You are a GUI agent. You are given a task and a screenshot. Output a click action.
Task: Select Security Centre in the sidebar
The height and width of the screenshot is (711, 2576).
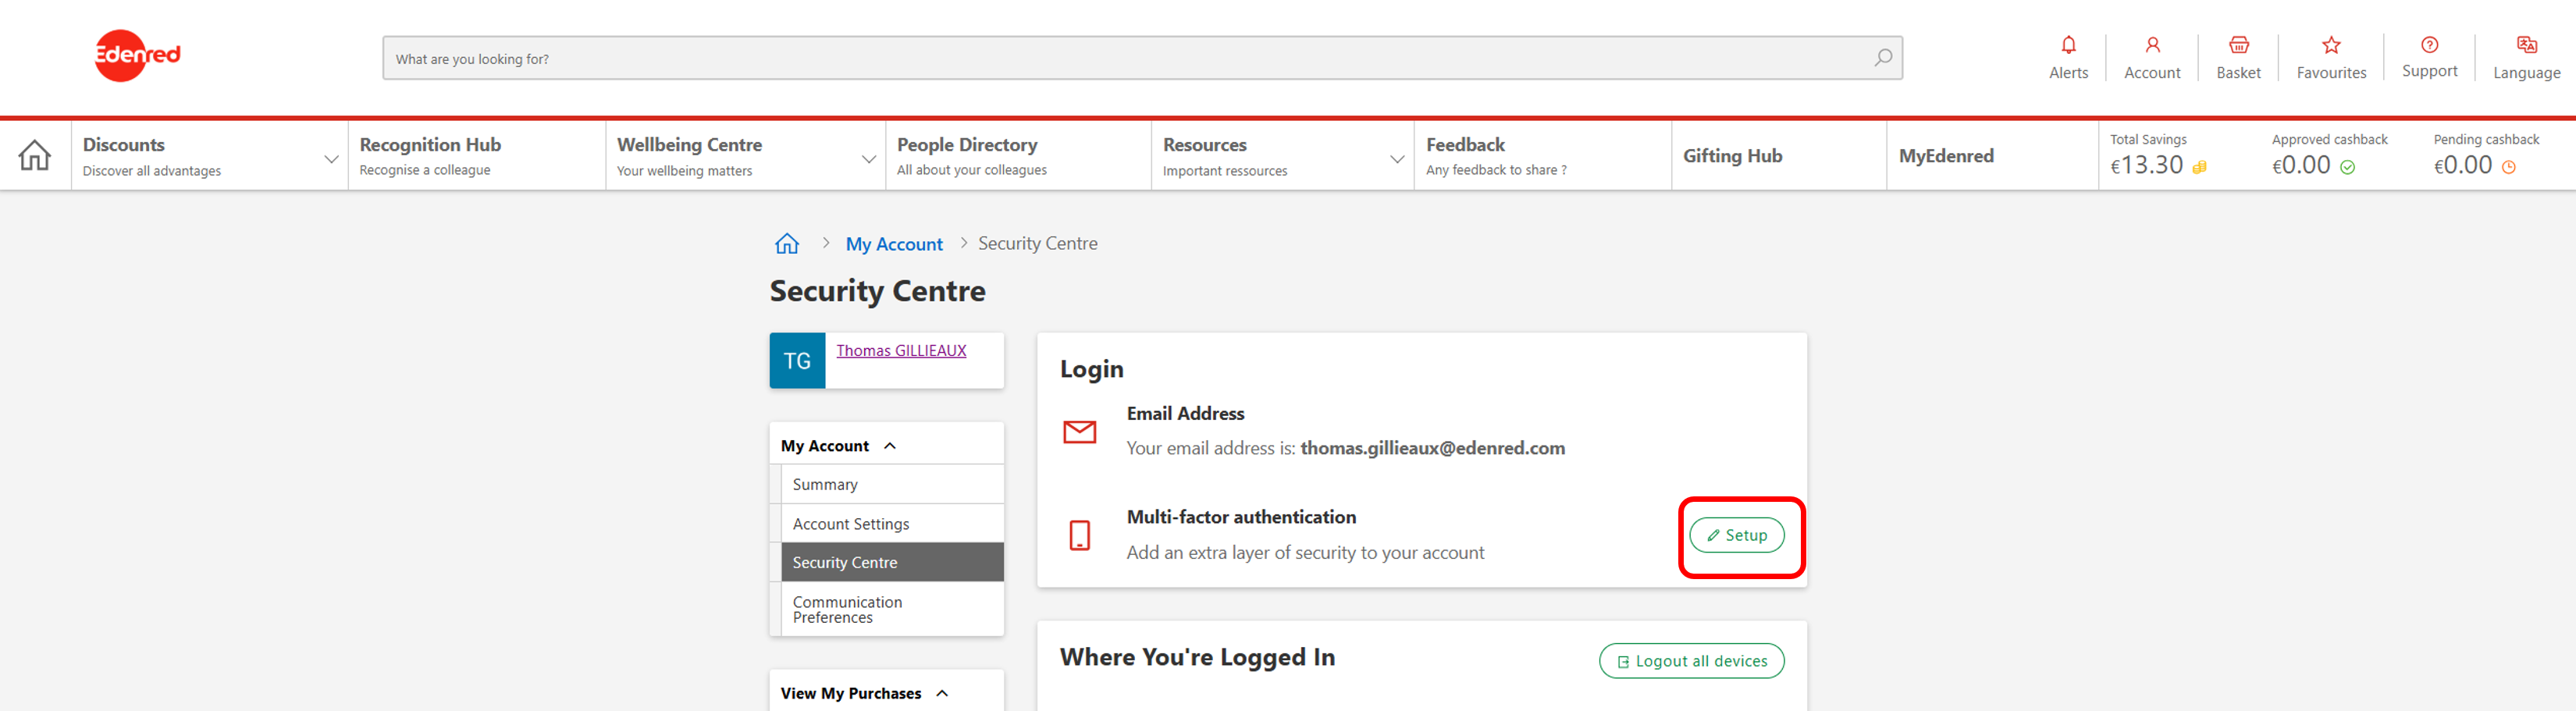(892, 562)
